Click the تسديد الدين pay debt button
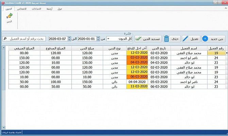The width and height of the screenshot is (228, 136). click(148, 39)
